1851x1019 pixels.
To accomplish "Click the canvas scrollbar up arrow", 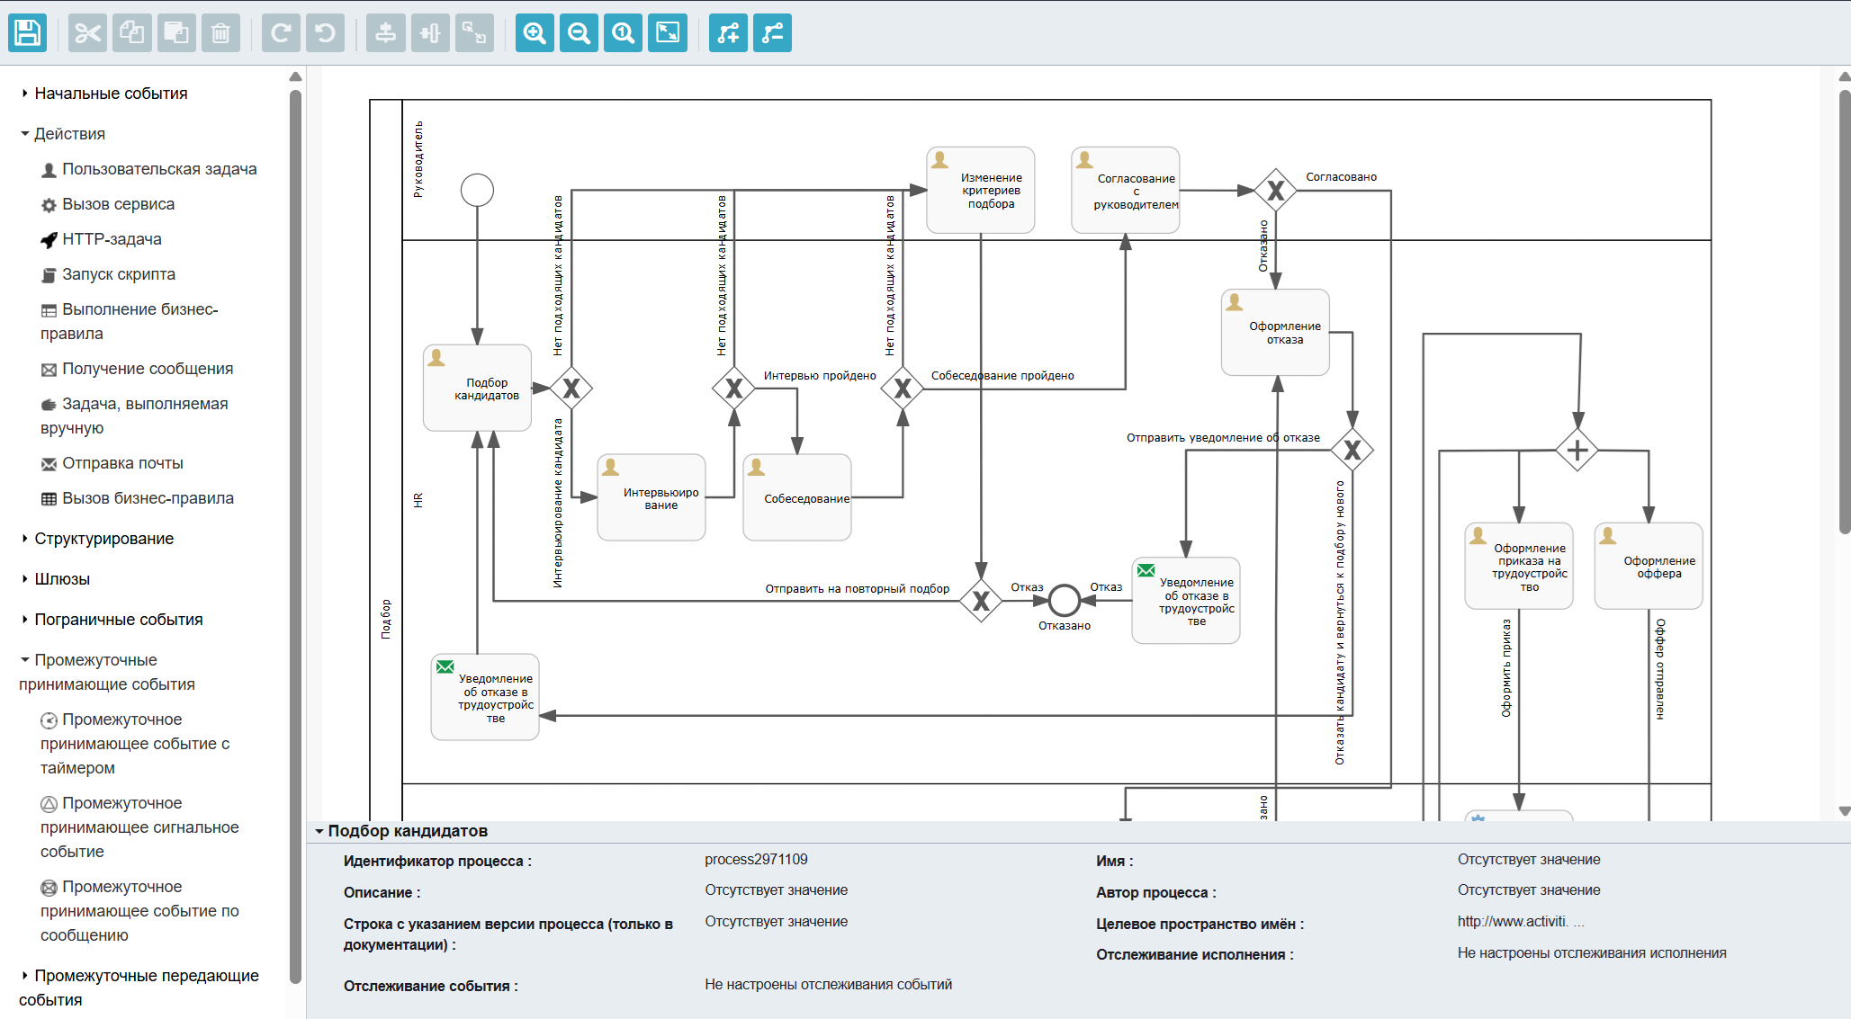I will coord(1844,77).
